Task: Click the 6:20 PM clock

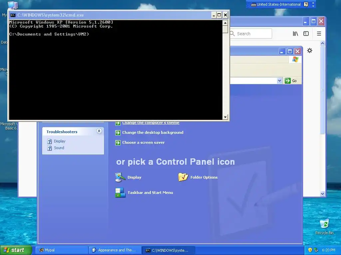Action: coord(328,250)
